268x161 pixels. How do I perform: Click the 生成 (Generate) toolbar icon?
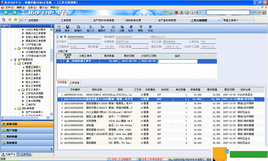[x=131, y=29]
